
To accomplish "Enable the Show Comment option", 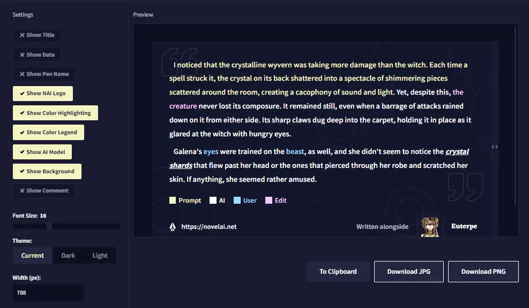I will tap(44, 190).
